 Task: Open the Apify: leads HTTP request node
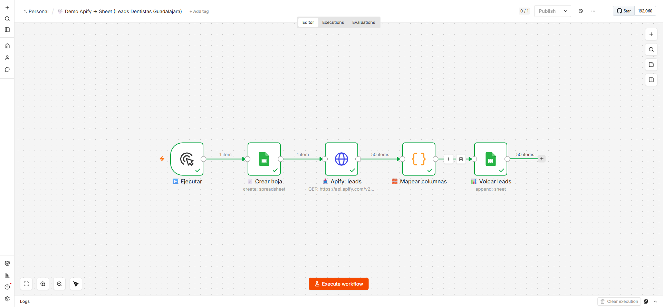tap(342, 159)
